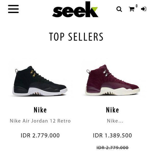Open the black Air Jordan 12 image
This screenshot has width=153, height=153.
[40, 81]
